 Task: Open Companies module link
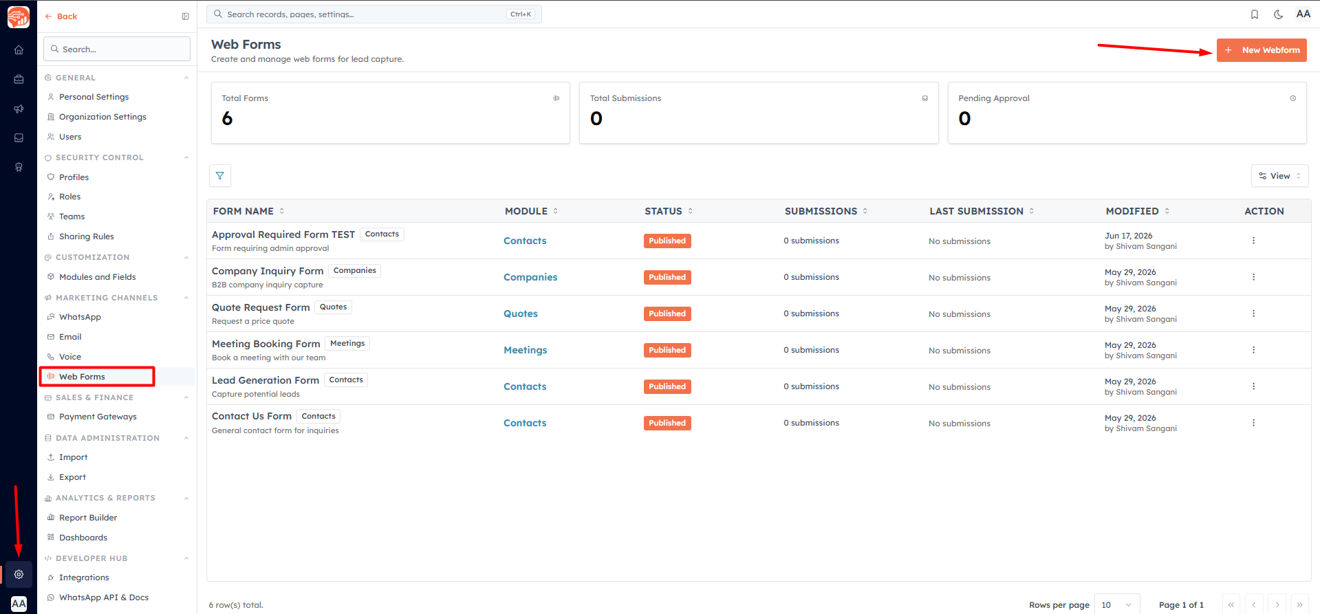[530, 277]
